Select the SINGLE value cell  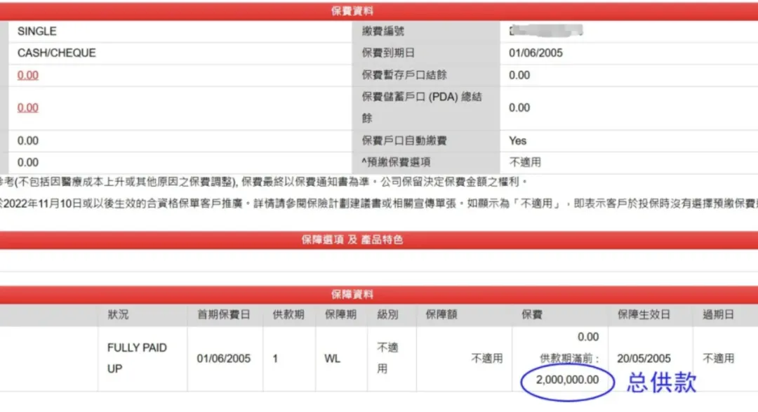coord(37,31)
